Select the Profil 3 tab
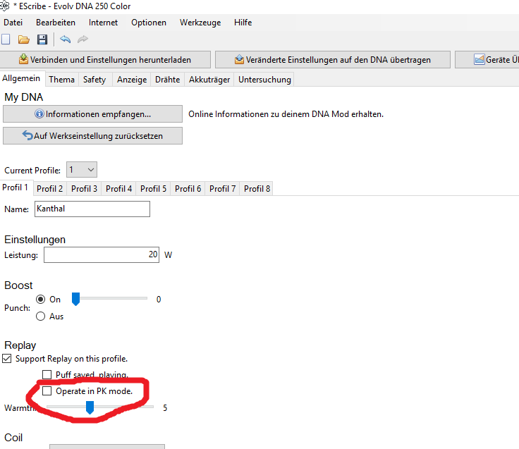Image resolution: width=519 pixels, height=449 pixels. 84,189
